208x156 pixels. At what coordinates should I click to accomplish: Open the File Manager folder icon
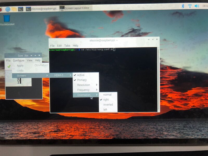tap(14, 9)
